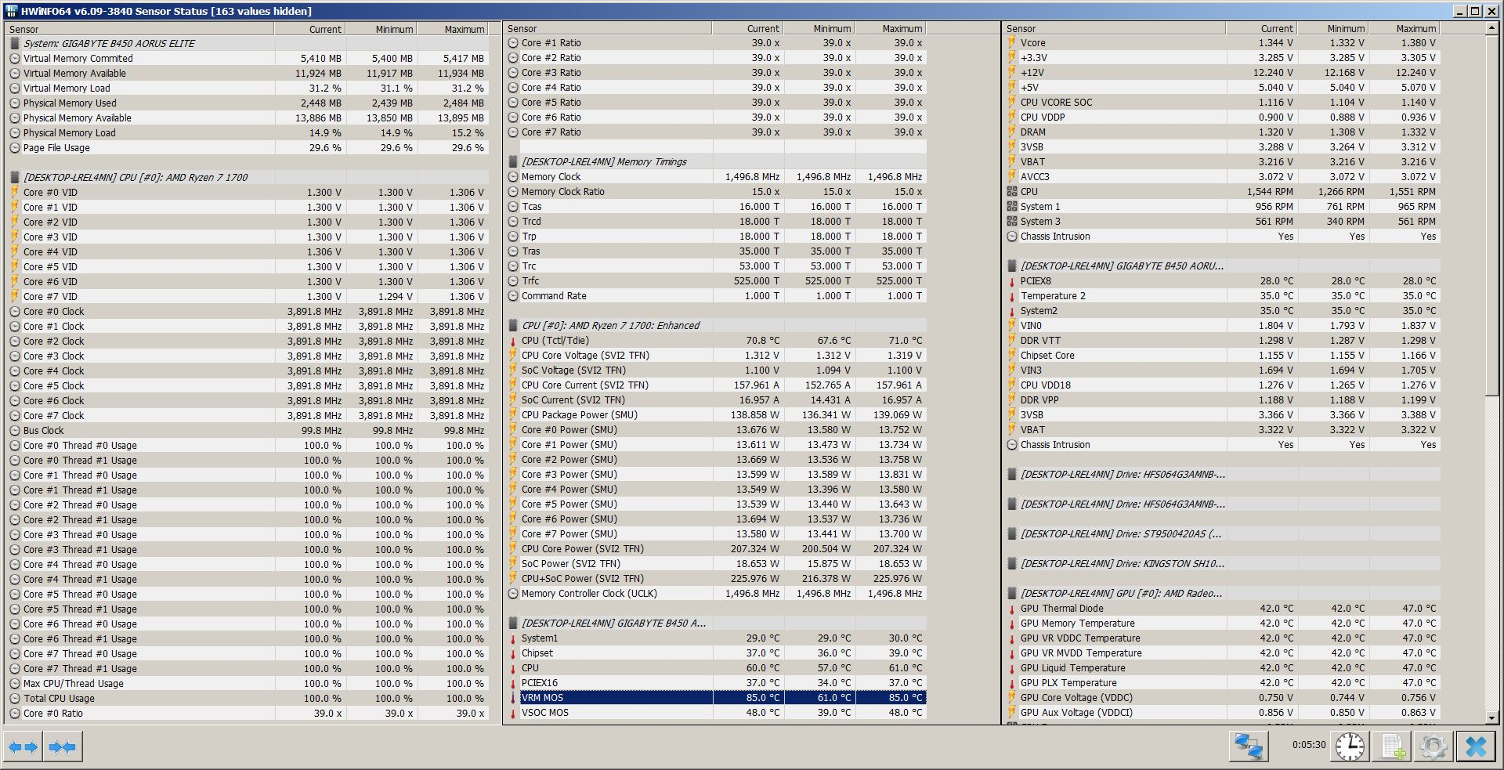
Task: Click the expand columns arrows button
Action: 23,747
